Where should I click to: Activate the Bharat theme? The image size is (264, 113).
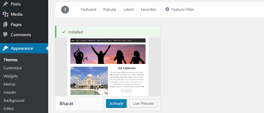point(116,104)
